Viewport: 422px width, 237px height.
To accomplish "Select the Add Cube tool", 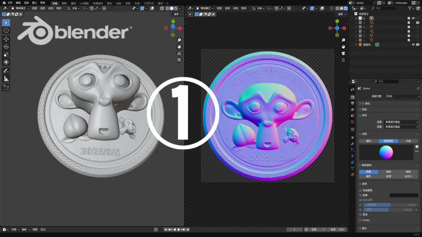I will 6,87.
